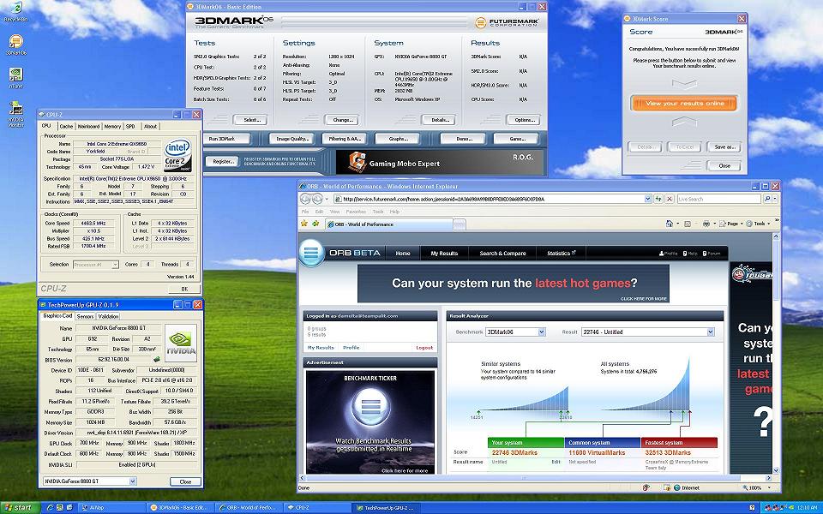The image size is (823, 514).
Task: Switch to the Validation tab in GPU-Z
Action: (108, 316)
